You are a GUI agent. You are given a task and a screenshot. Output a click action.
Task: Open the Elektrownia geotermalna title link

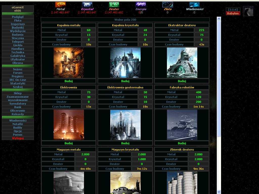[125, 87]
